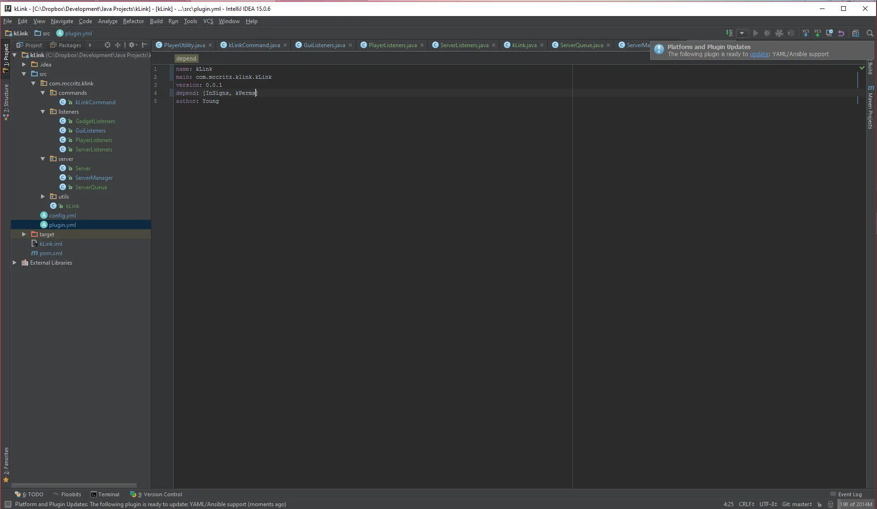Viewport: 877px width, 509px height.
Task: Open the UTF-8 encoding selector
Action: (768, 504)
